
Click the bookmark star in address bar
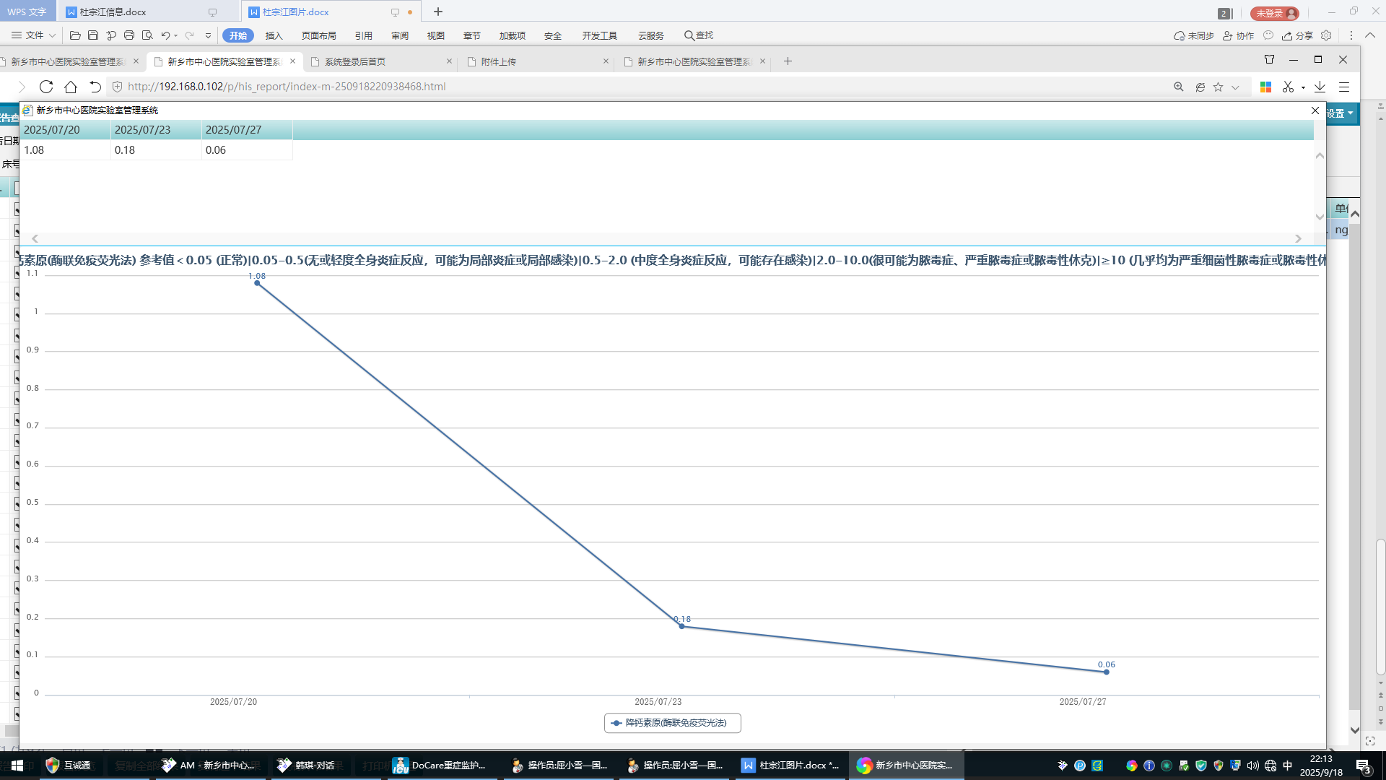coord(1219,87)
